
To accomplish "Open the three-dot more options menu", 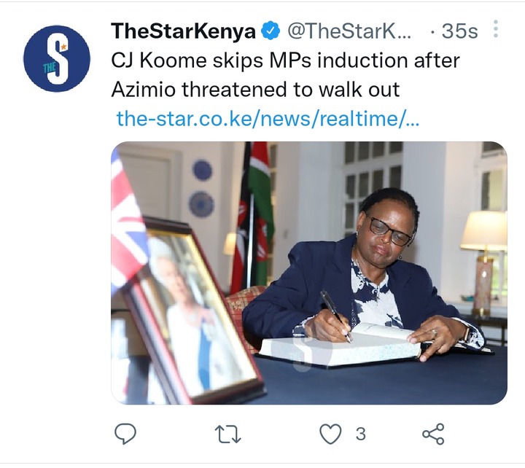I will [496, 28].
